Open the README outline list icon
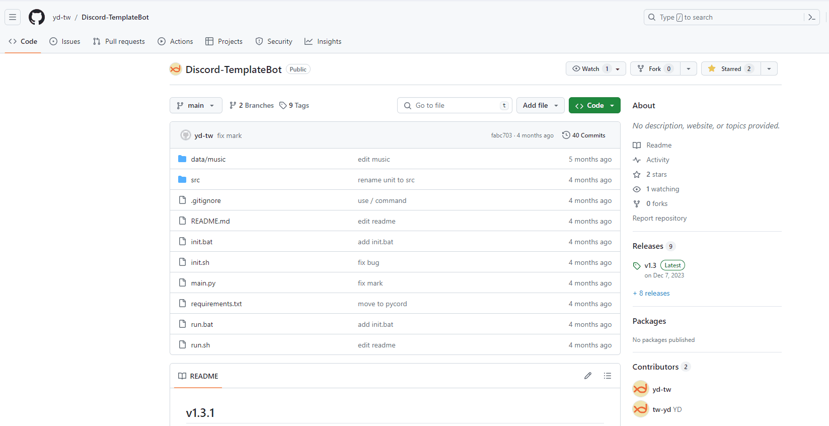This screenshot has width=829, height=426. pos(608,376)
